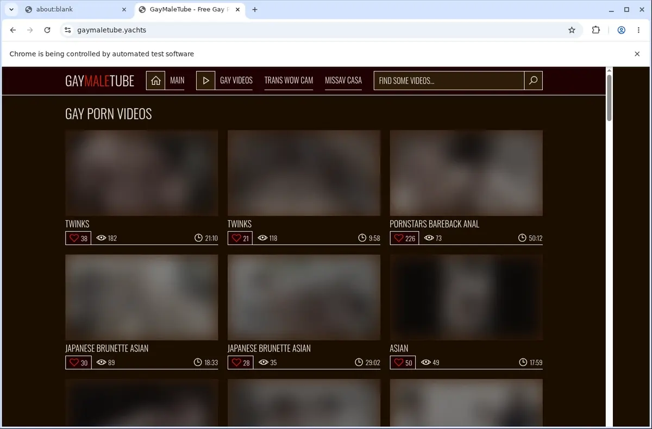The width and height of the screenshot is (652, 429).
Task: Open the MAIN navigation link
Action: click(177, 80)
